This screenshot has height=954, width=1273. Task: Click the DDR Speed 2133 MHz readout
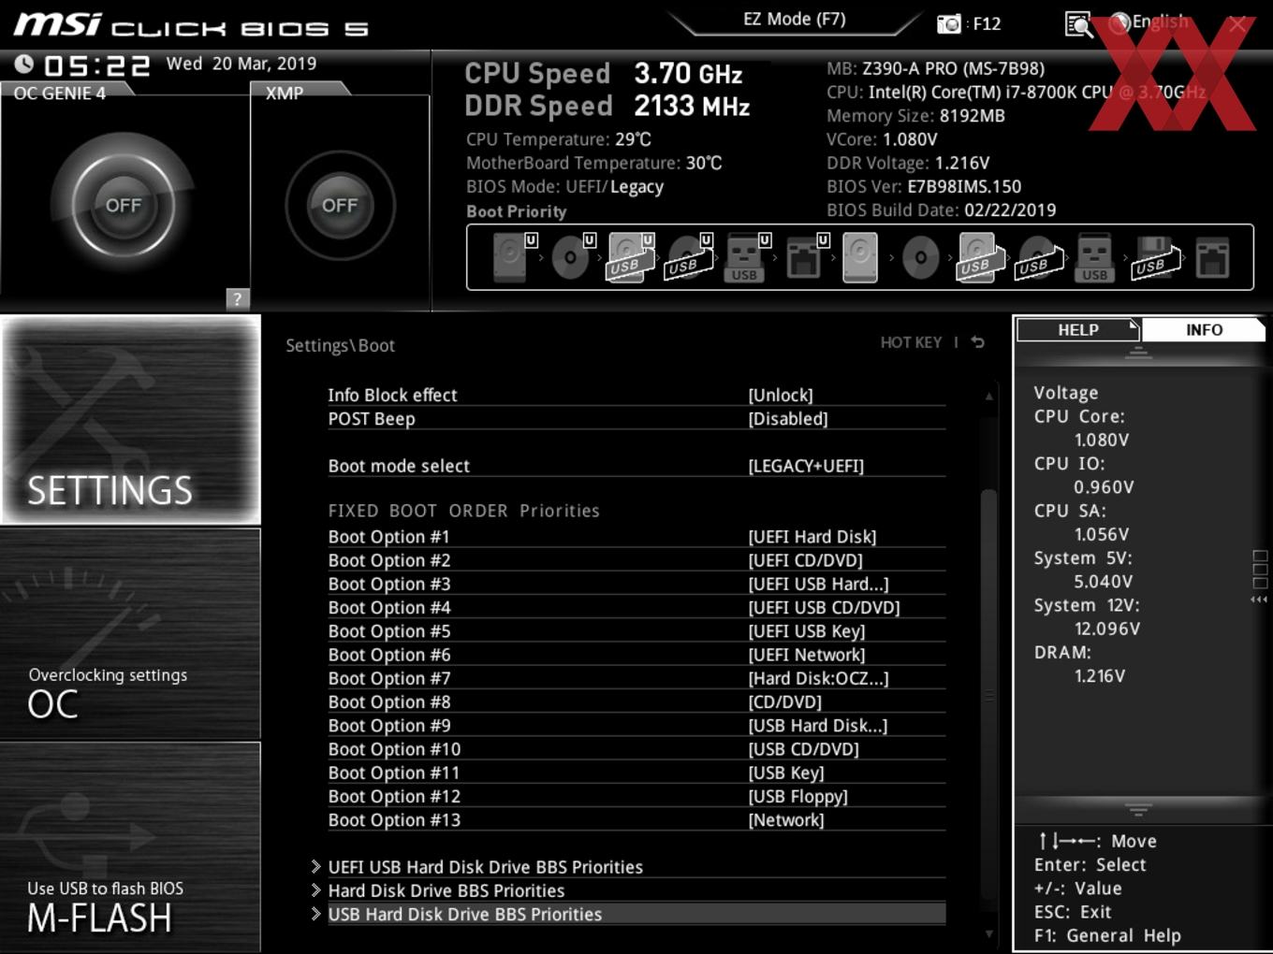(x=607, y=106)
